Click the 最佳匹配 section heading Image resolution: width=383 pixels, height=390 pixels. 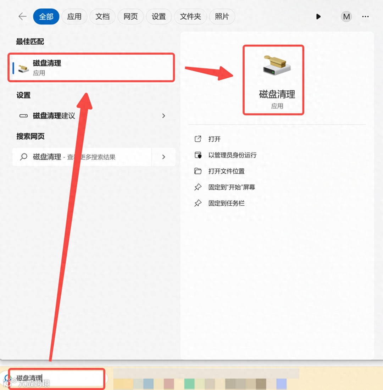[x=30, y=41]
